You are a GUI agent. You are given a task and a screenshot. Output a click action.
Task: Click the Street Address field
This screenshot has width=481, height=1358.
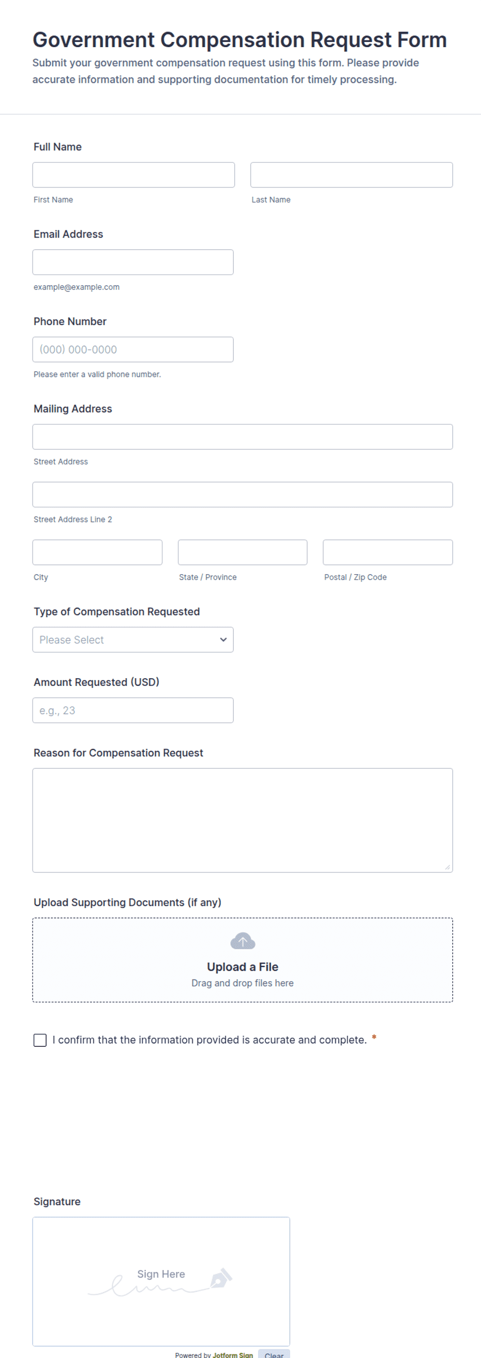pos(243,436)
